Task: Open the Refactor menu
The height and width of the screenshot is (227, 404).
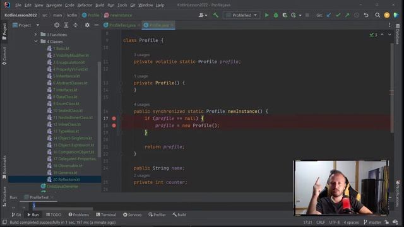Action: pos(85,5)
